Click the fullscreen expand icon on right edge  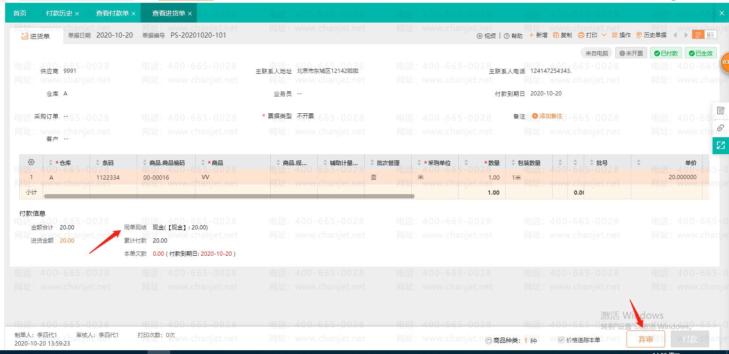(721, 145)
